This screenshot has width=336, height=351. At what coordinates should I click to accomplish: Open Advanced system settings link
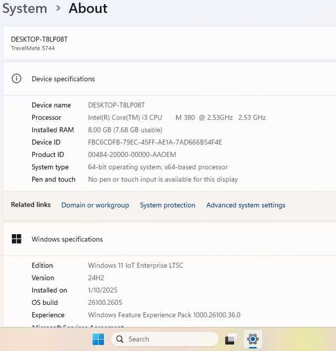click(246, 205)
